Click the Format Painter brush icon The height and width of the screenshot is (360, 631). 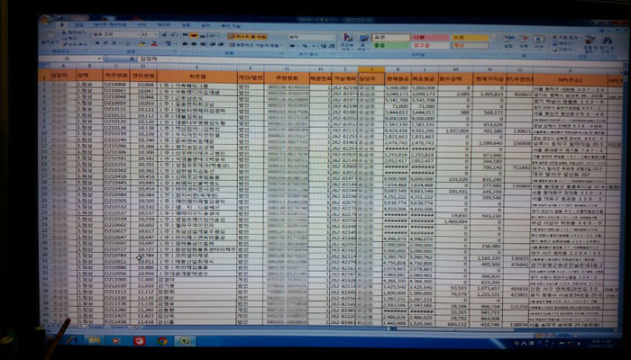66,44
